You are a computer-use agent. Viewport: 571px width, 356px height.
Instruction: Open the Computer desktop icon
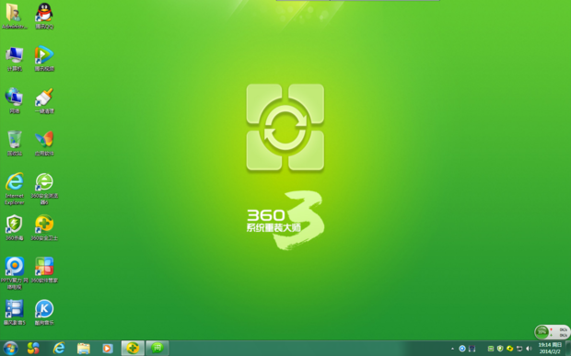pyautogui.click(x=14, y=59)
